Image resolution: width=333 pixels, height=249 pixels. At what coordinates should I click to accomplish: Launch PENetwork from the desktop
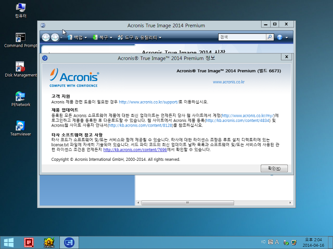click(21, 99)
